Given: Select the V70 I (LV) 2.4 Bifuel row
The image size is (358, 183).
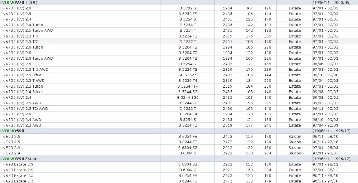Looking at the screenshot, I should coord(179,92).
